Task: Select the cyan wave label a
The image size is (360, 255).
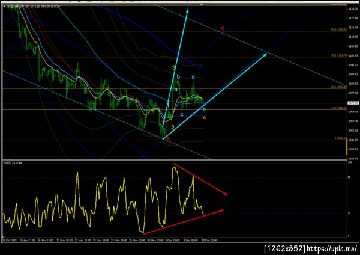Action: coord(176,90)
